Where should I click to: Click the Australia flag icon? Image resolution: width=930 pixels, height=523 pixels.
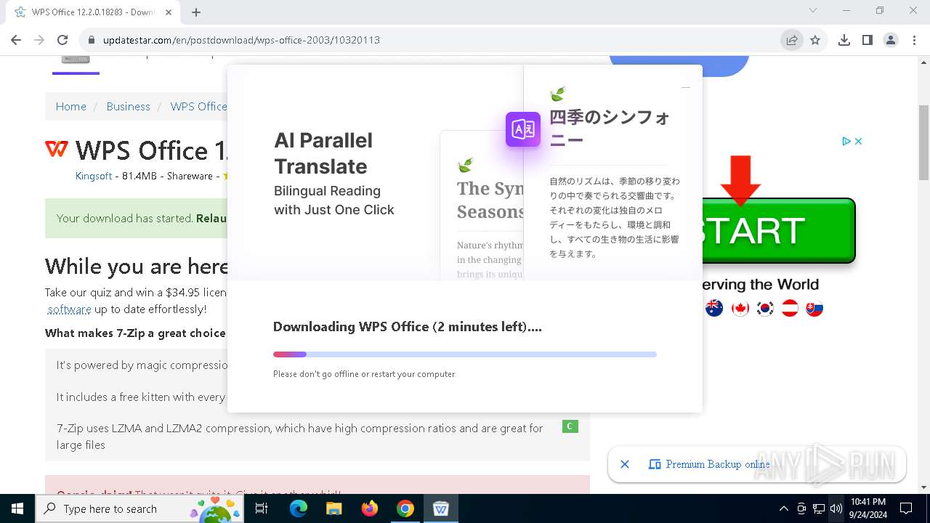coord(714,308)
